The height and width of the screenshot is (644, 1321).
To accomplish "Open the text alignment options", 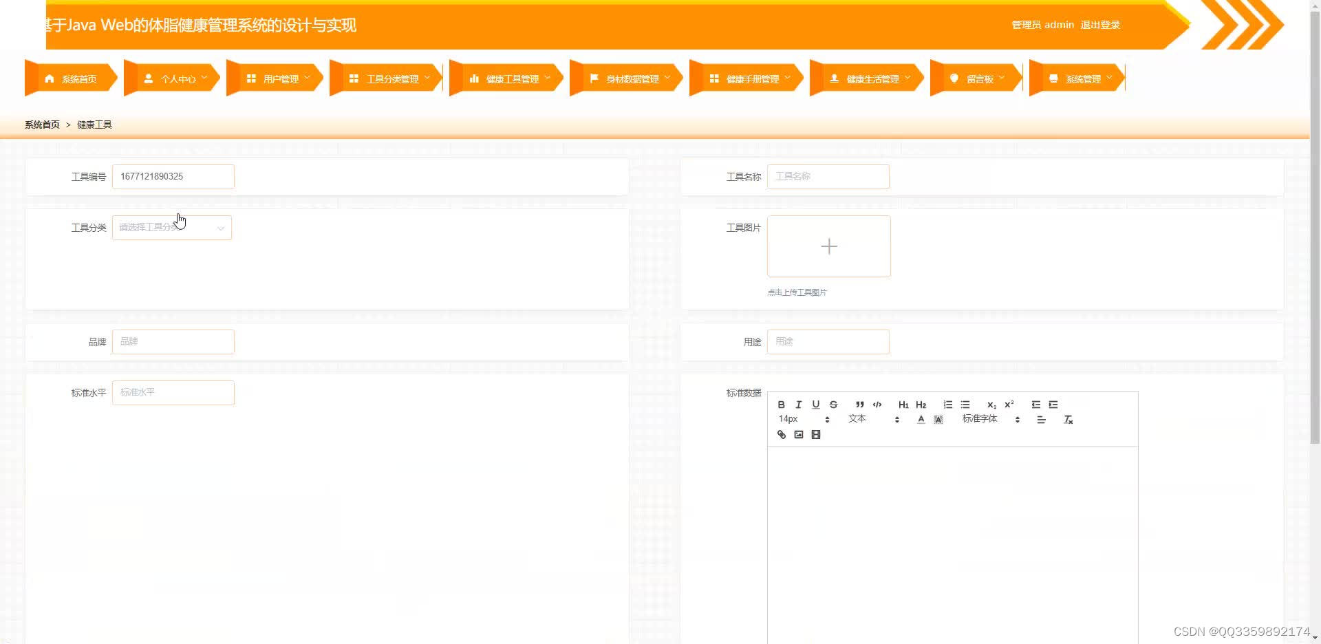I will point(1042,420).
